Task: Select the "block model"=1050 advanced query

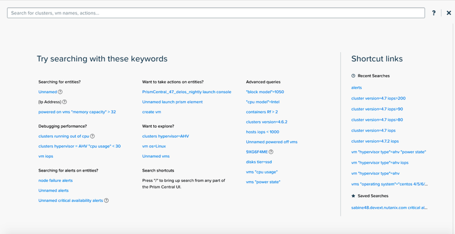Action: (265, 92)
